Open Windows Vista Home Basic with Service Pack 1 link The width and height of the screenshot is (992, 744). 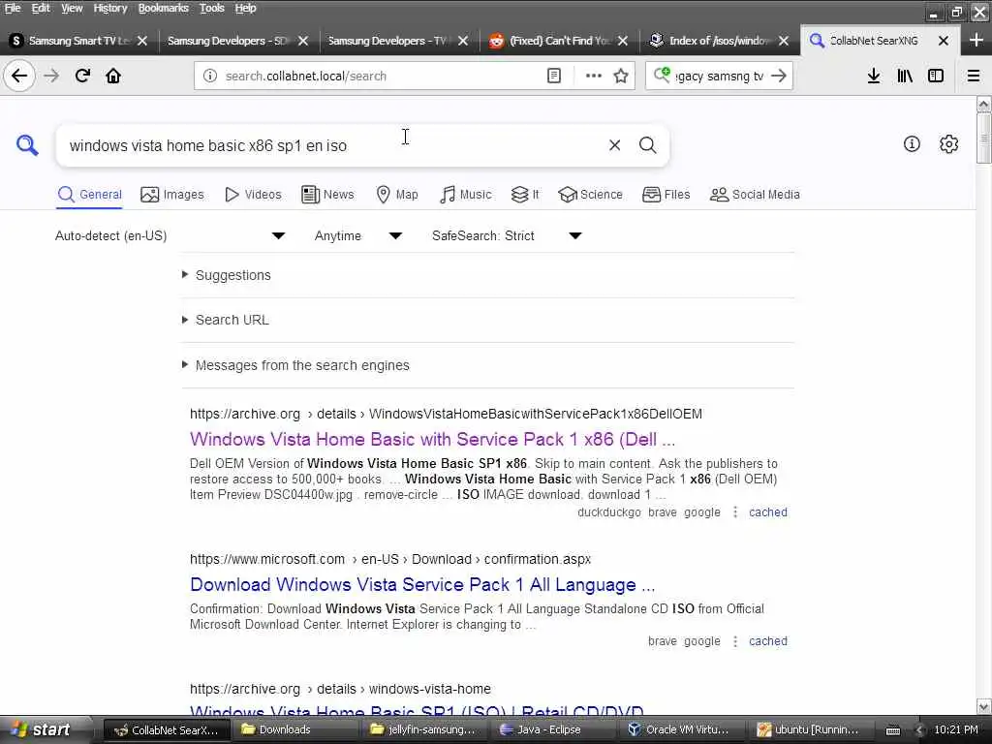pyautogui.click(x=432, y=439)
